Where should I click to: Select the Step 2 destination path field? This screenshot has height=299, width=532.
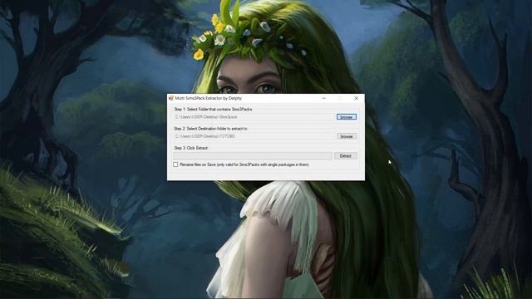pos(254,136)
